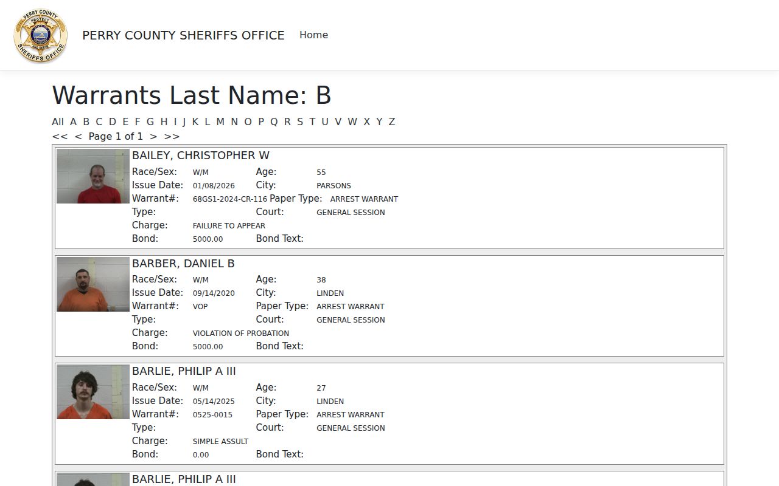The width and height of the screenshot is (779, 486).
Task: Filter warrants by letter B
Action: 86,122
